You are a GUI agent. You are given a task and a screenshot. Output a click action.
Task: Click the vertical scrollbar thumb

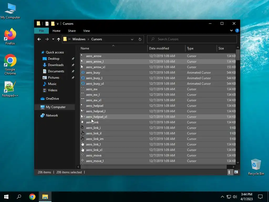[238, 55]
